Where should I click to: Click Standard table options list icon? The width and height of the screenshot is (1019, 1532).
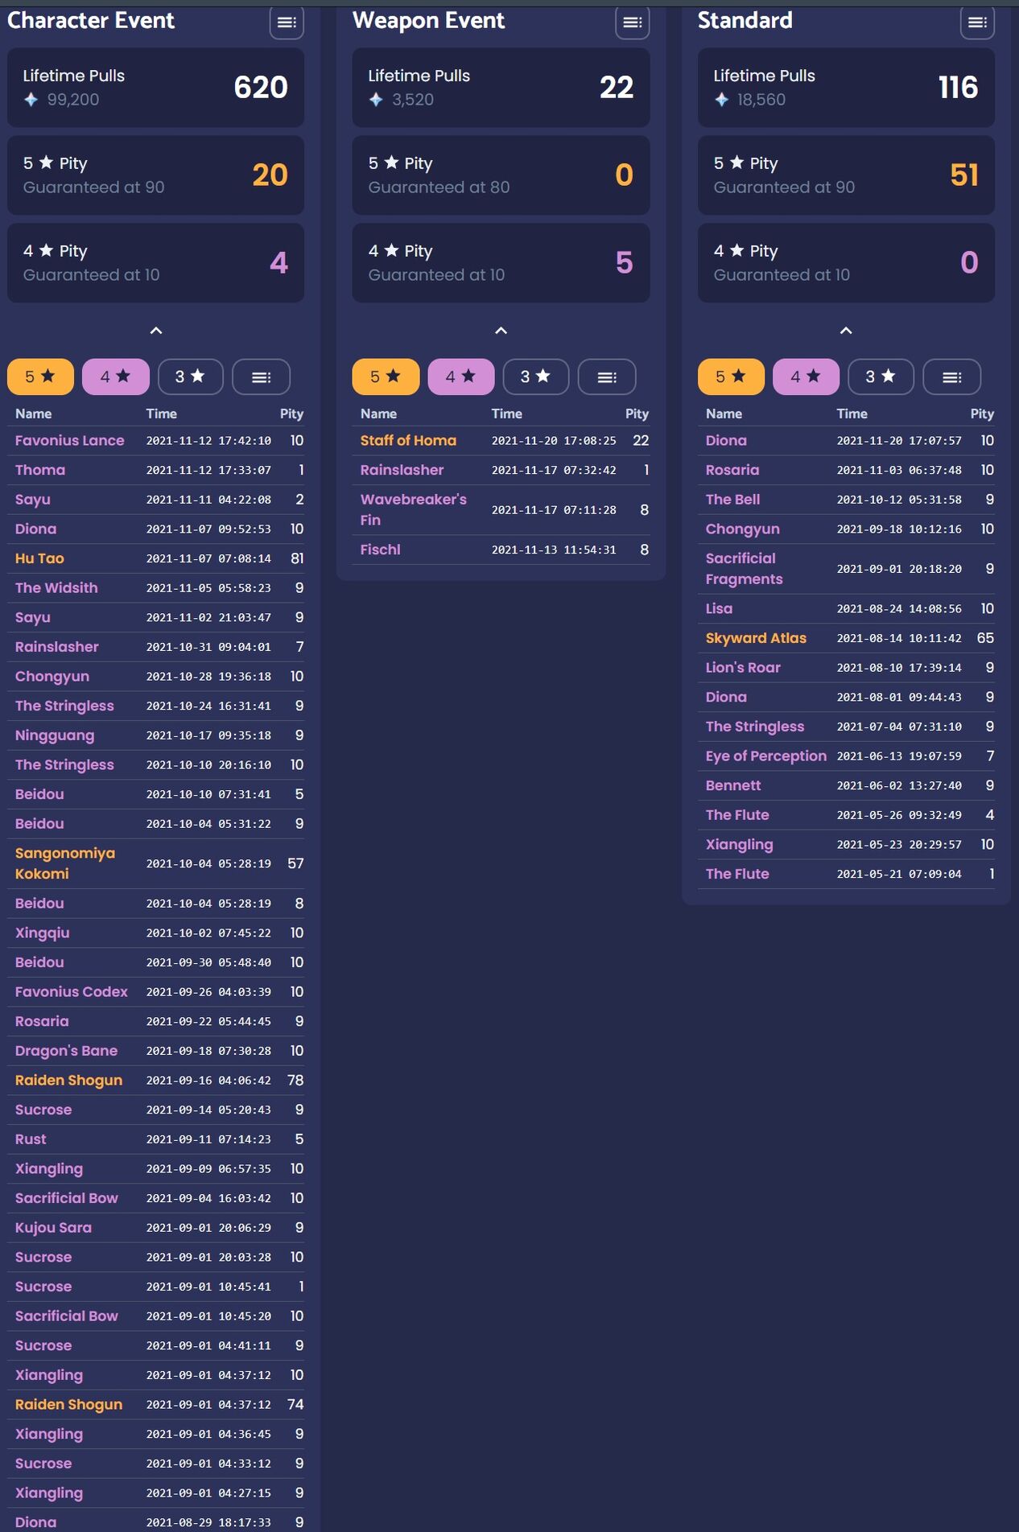[951, 377]
